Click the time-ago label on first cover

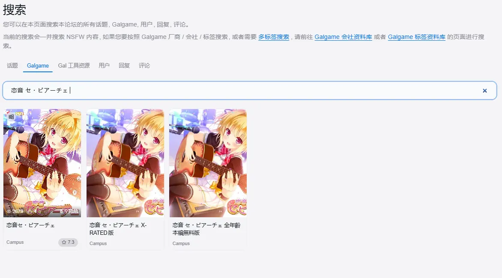coord(69,211)
